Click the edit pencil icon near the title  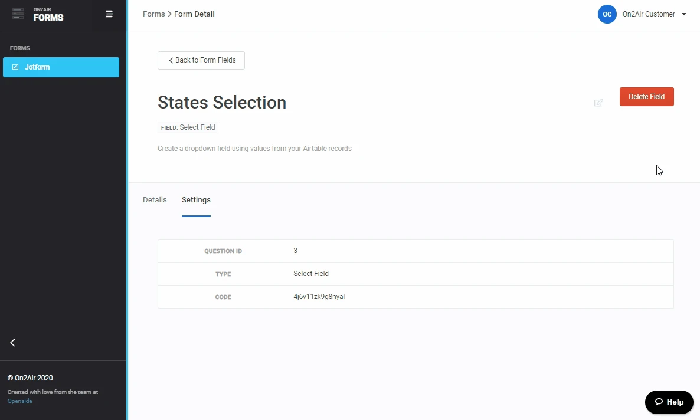598,103
